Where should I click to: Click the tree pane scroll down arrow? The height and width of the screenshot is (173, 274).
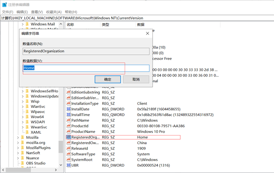tap(61, 165)
